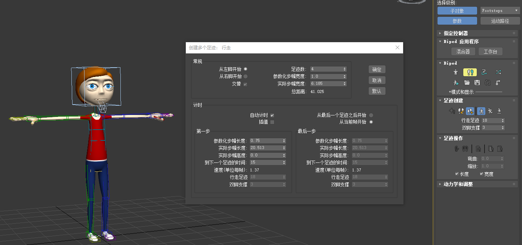Click 工作台 button
Viewport: 522px width, 245px height.
point(491,52)
